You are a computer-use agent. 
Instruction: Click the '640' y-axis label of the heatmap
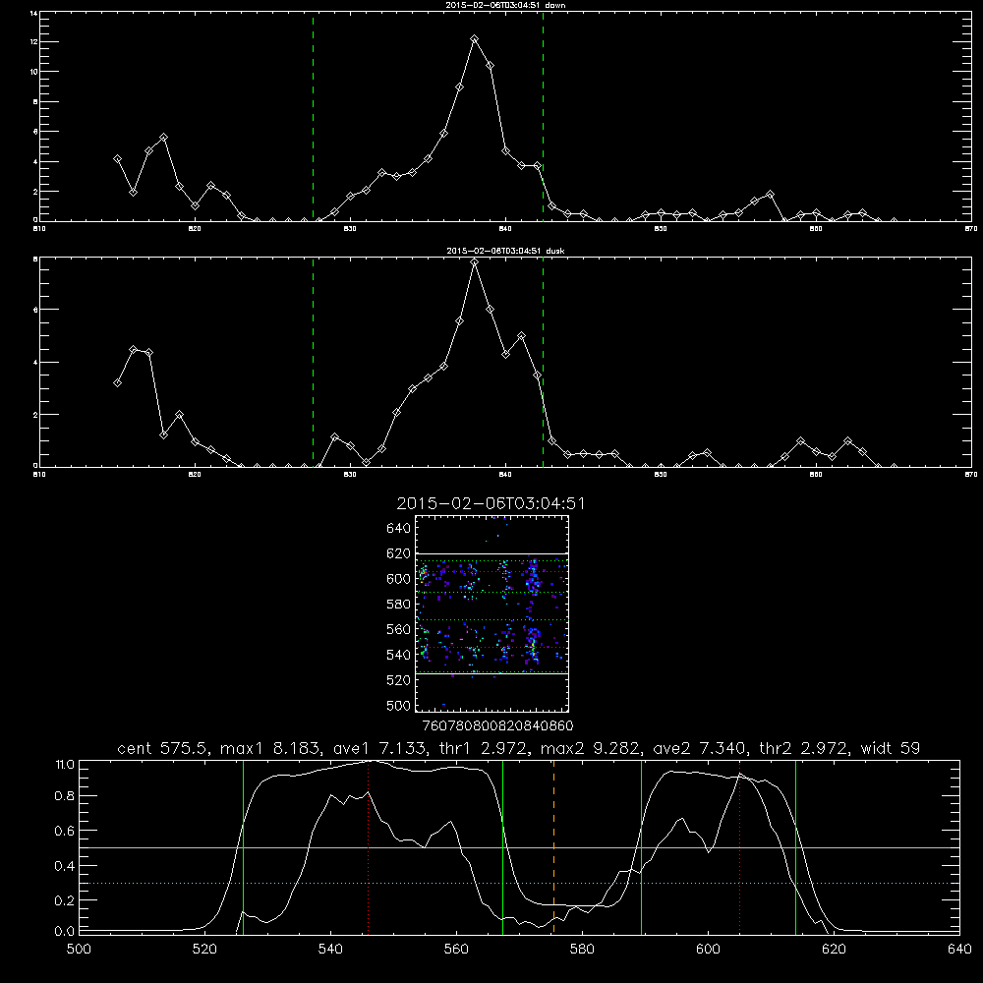pyautogui.click(x=398, y=529)
